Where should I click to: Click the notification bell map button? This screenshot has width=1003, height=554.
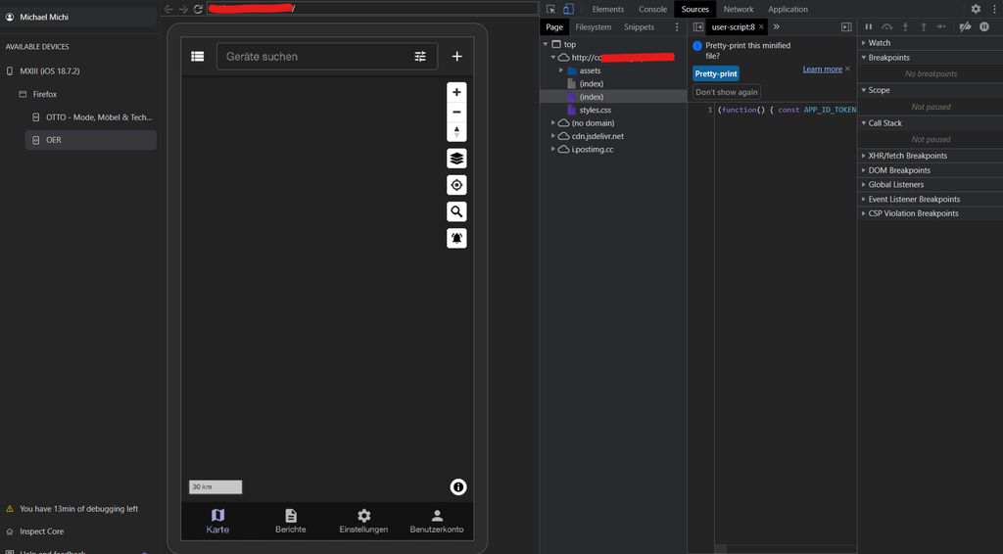click(x=456, y=238)
